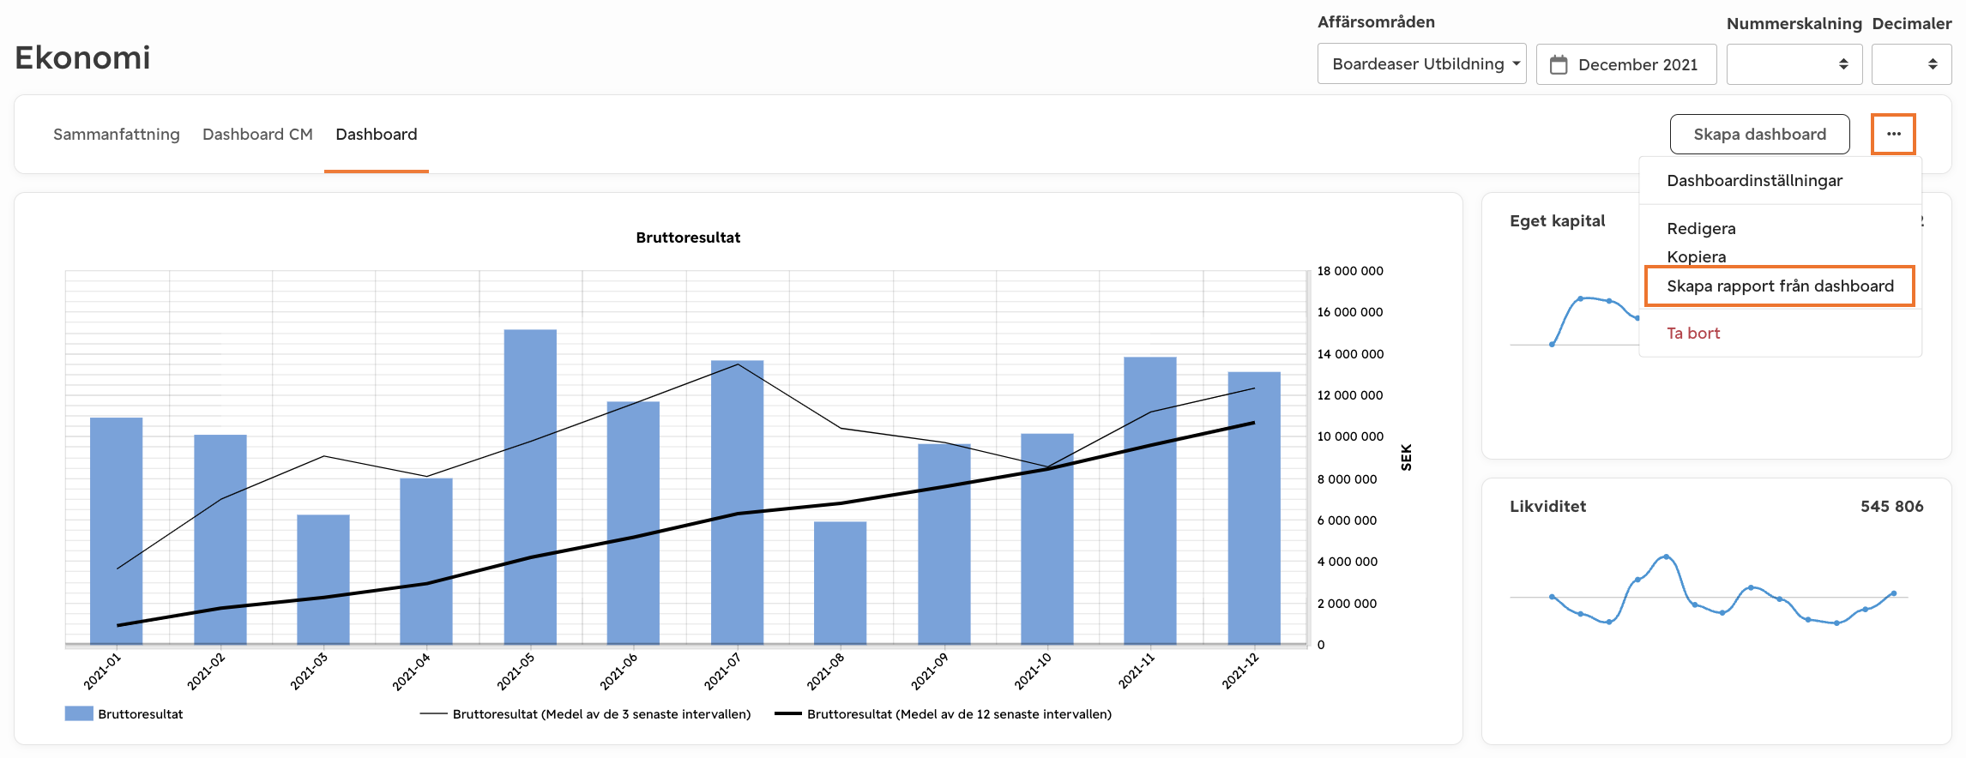The height and width of the screenshot is (758, 1966).
Task: Click the 2021-05 bar in the chart
Action: [530, 486]
